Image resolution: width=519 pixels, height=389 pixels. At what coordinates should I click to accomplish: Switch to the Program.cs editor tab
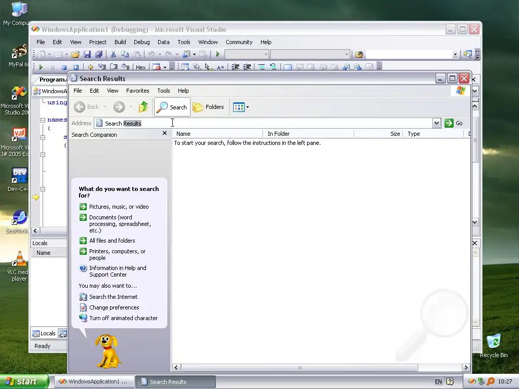coord(50,80)
